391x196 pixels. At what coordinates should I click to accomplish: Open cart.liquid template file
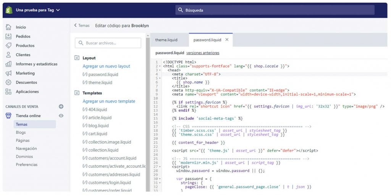(95, 134)
